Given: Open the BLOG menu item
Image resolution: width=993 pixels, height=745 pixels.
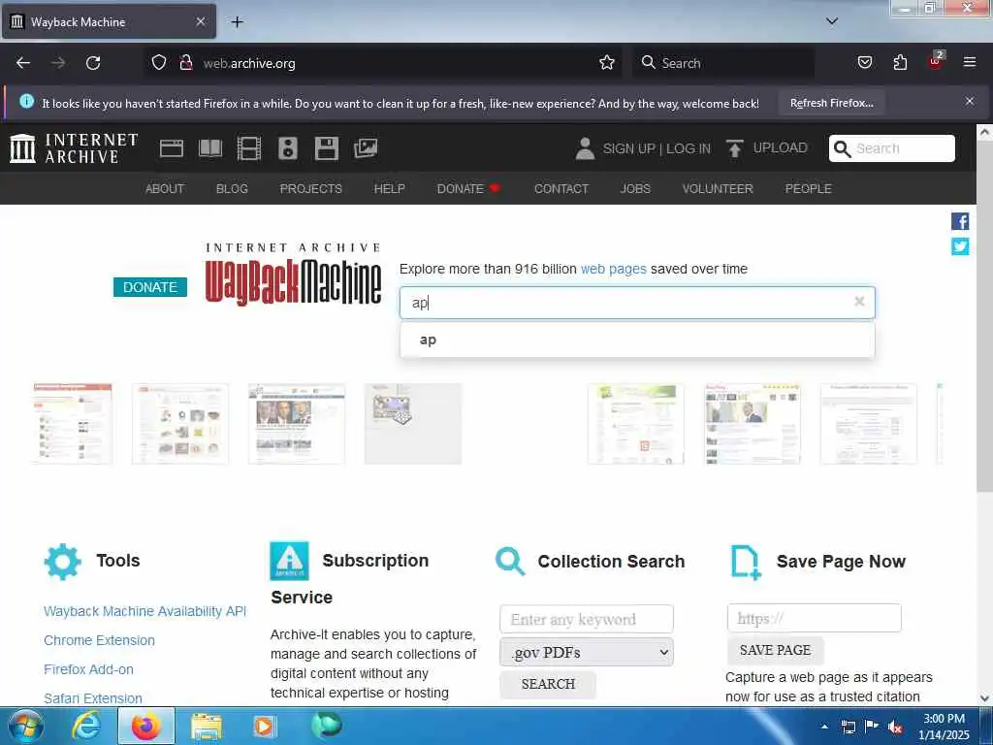Looking at the screenshot, I should 232,189.
